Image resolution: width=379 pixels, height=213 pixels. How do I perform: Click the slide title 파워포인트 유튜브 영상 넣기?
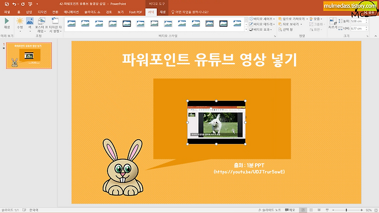tap(210, 60)
